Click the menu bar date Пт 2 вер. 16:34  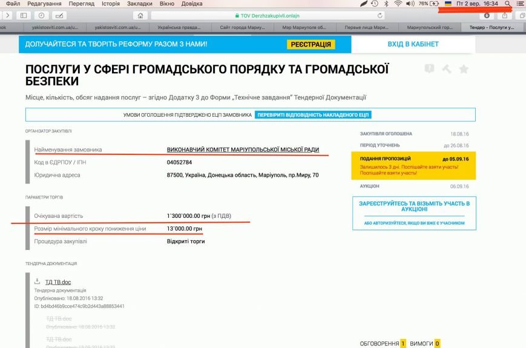coord(477,4)
